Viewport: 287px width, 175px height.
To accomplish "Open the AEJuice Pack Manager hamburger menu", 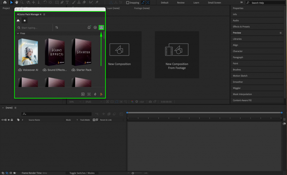I will [x=44, y=14].
